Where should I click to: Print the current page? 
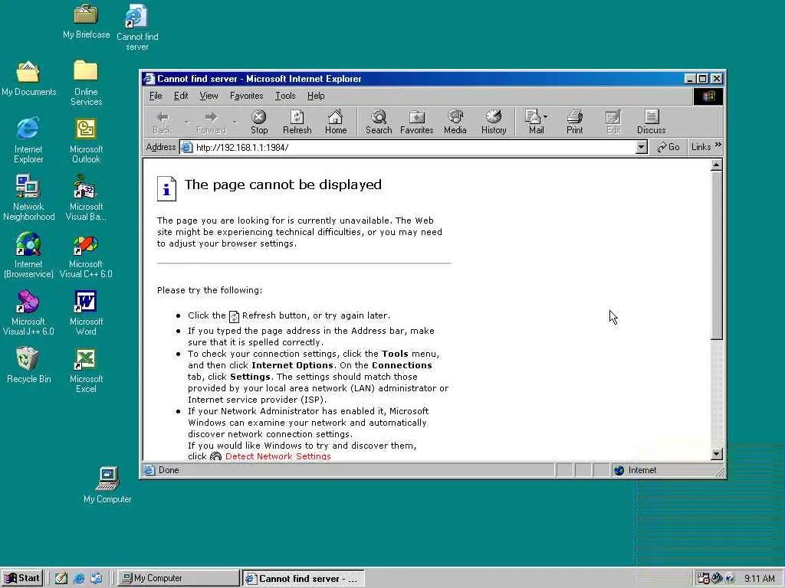pos(574,122)
